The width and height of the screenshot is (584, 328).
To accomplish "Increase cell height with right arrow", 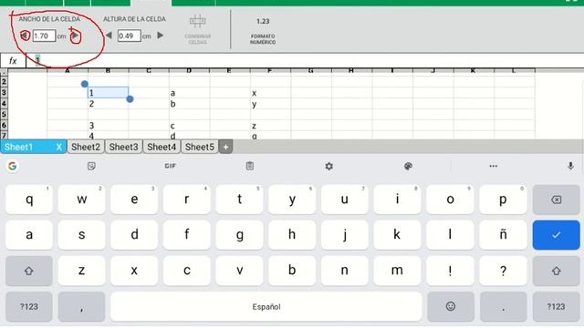I will tap(161, 36).
